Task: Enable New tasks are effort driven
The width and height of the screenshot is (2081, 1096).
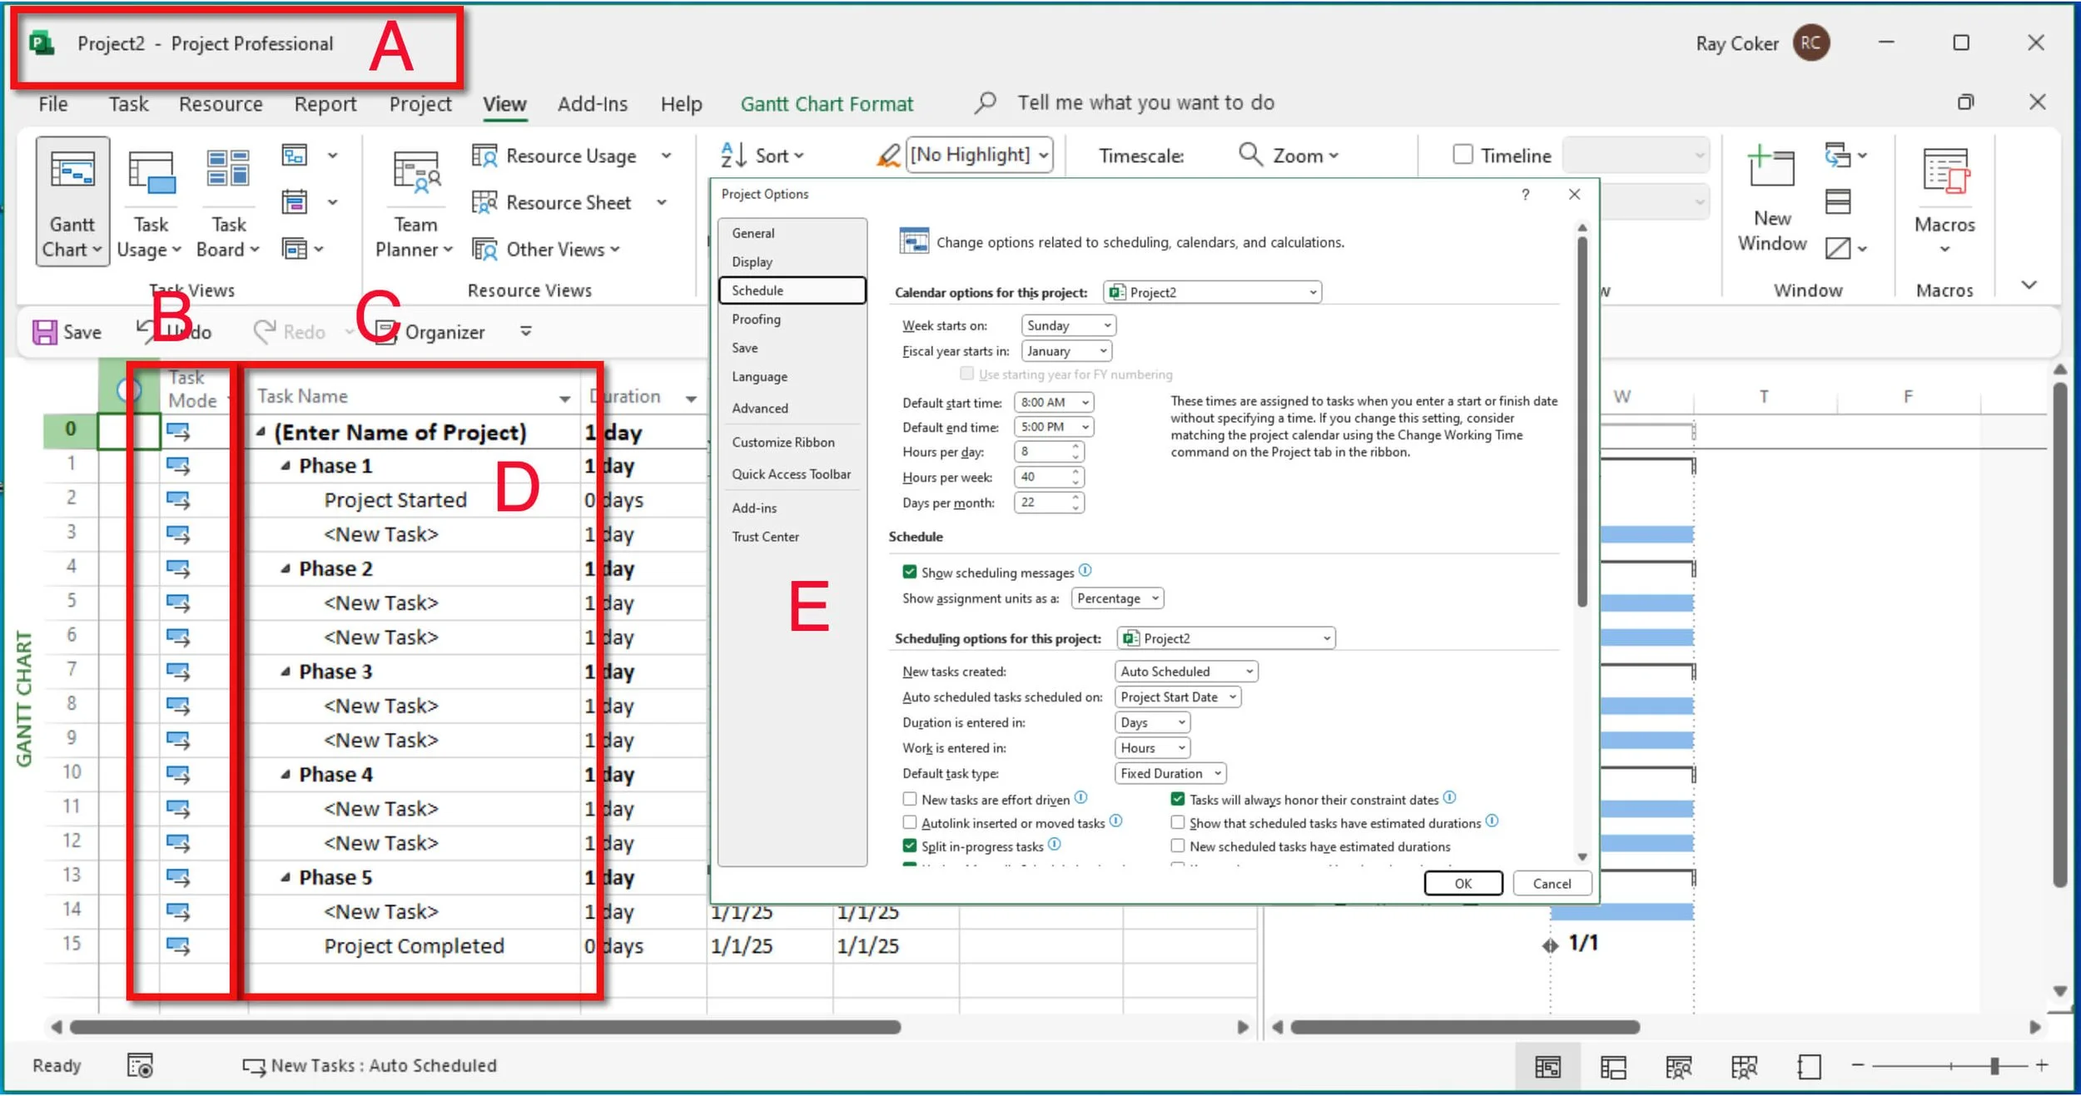Action: [x=911, y=798]
